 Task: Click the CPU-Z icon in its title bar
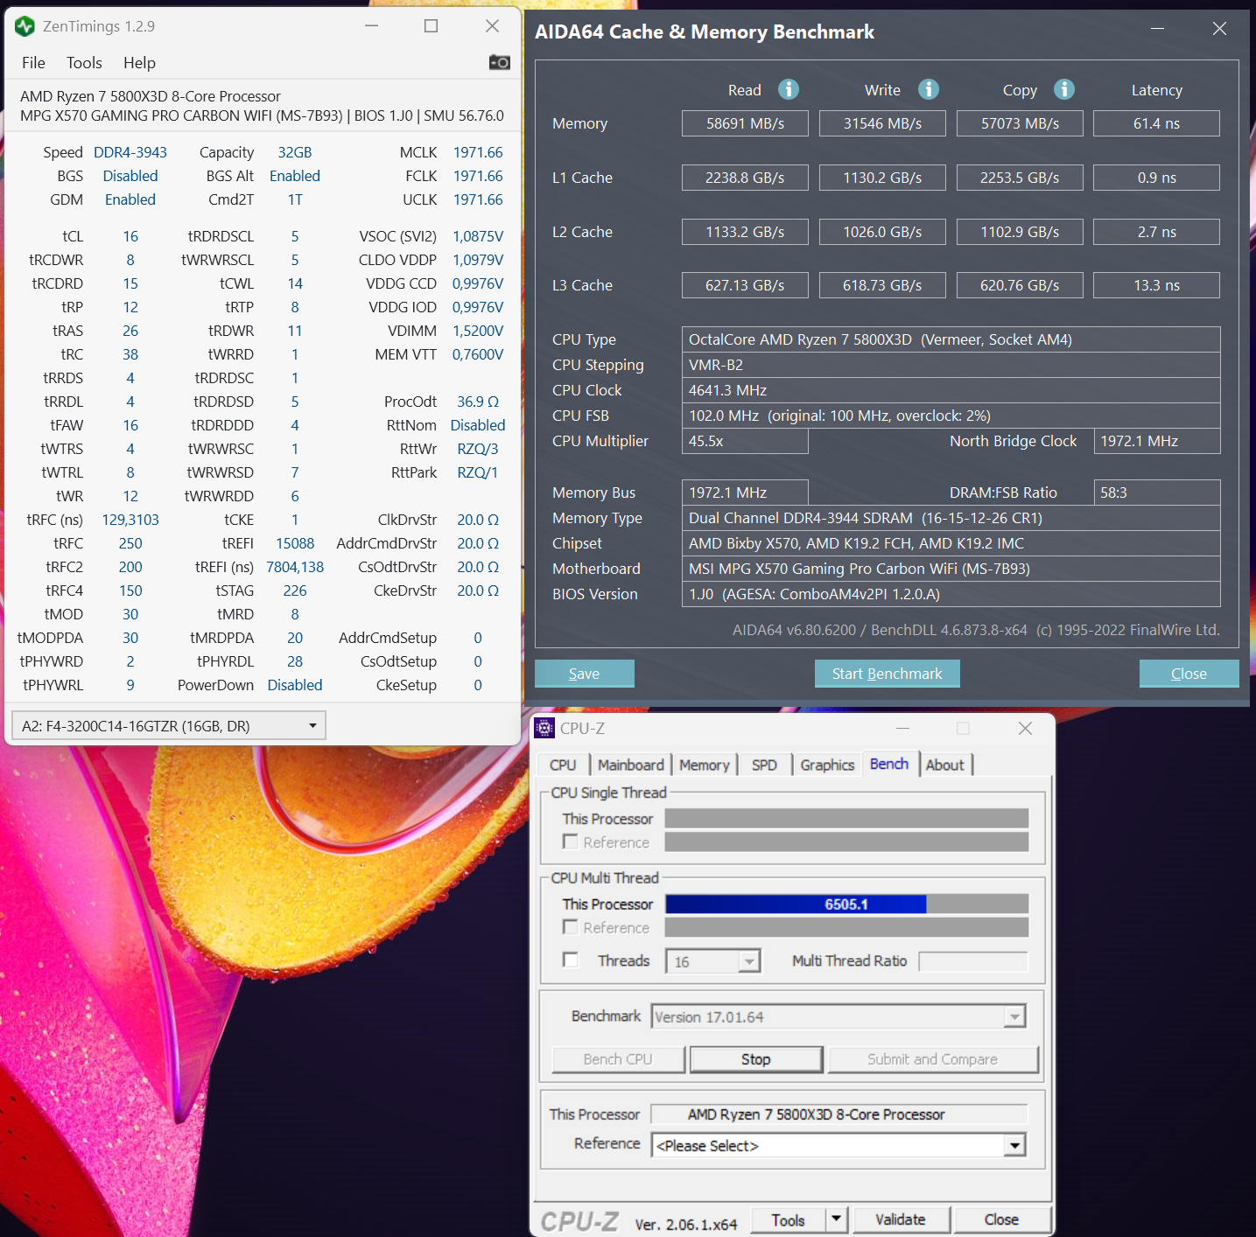[x=545, y=728]
